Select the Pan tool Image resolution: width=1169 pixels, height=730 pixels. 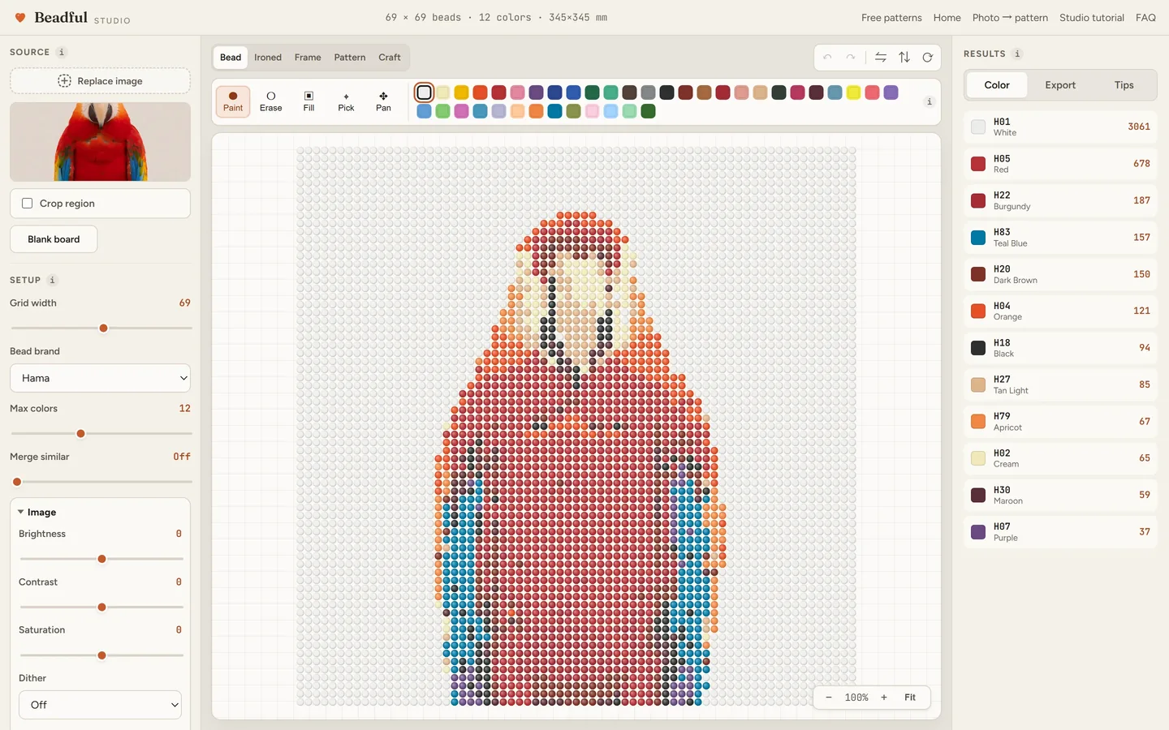pos(383,101)
